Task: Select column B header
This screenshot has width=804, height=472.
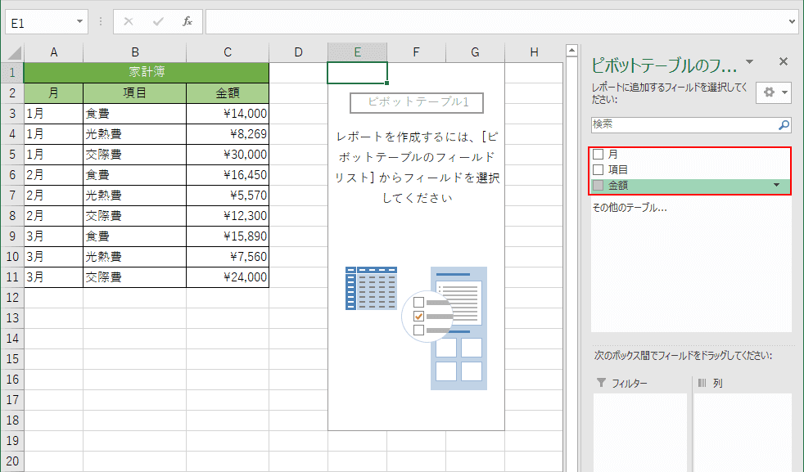Action: (135, 52)
